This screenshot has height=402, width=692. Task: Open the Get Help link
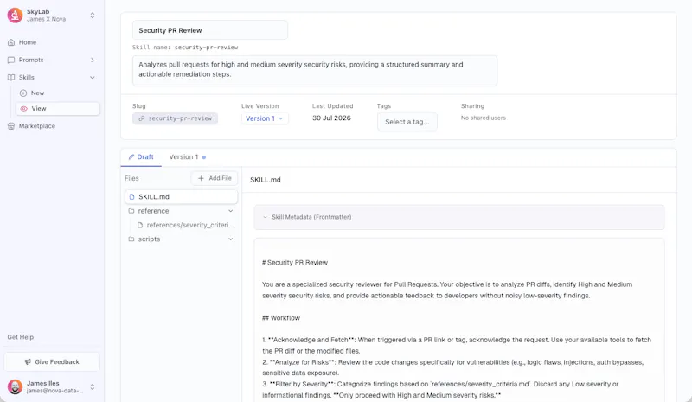coord(20,337)
